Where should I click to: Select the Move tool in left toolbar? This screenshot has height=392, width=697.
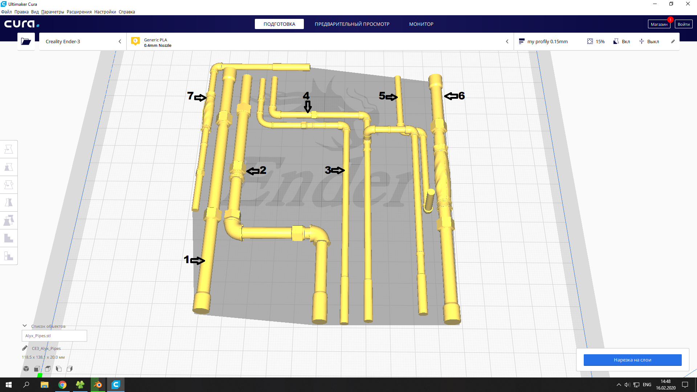(9, 149)
